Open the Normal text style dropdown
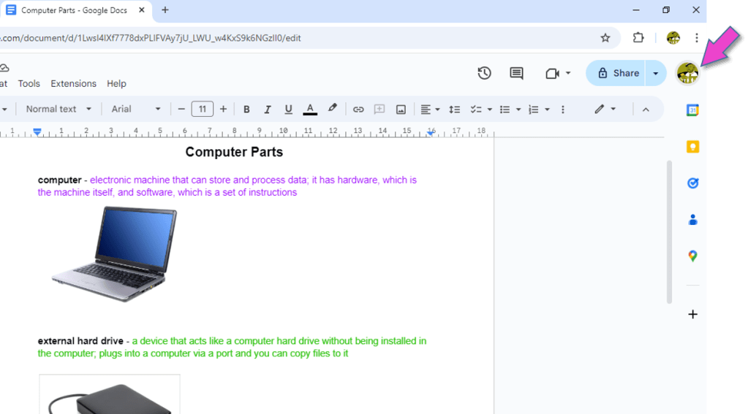 point(58,109)
